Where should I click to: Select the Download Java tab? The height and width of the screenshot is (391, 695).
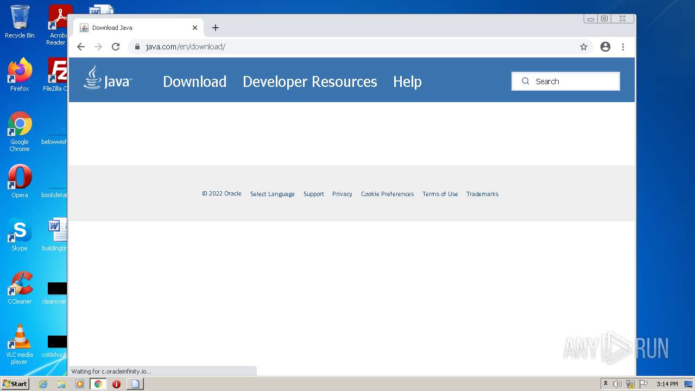(138, 28)
